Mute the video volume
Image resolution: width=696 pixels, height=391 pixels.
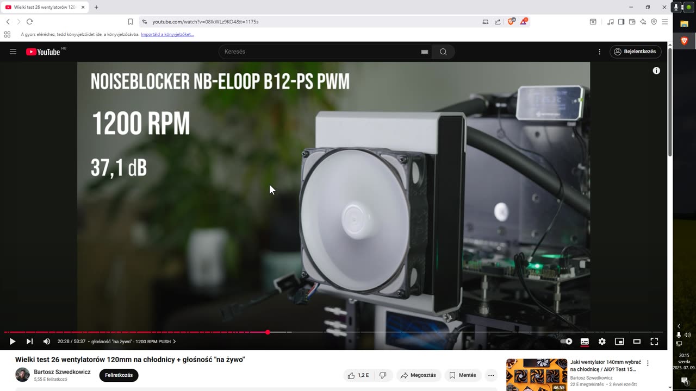pyautogui.click(x=47, y=342)
